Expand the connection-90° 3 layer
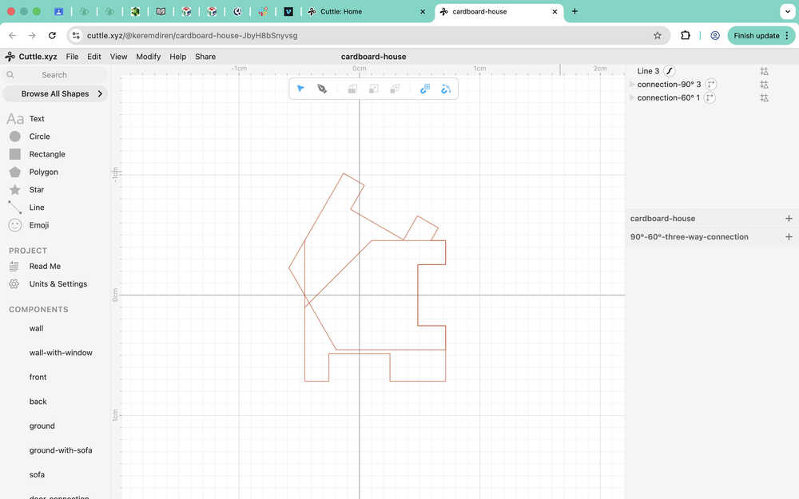Viewport: 799px width, 499px height. [632, 84]
